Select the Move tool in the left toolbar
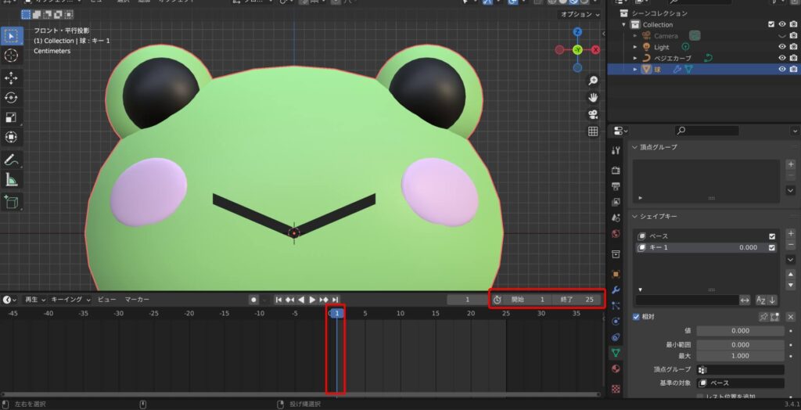Screen dimensions: 801x410 point(12,77)
